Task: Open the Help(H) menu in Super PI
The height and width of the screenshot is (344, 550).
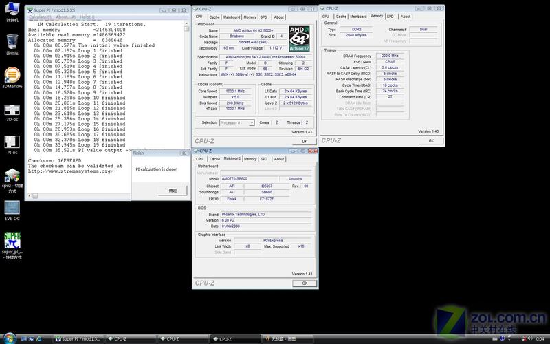Action: (87, 17)
